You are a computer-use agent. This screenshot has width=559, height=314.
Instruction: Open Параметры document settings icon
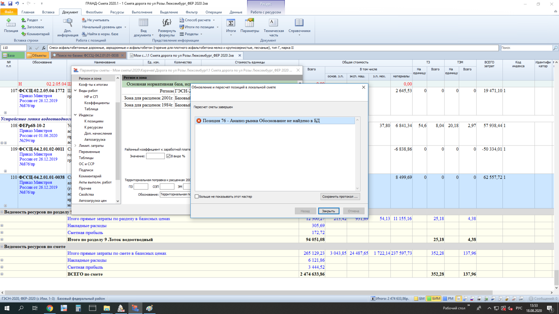(249, 23)
